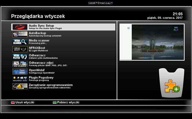192x119 pixels.
Task: Select the NFR4XBoot E2 Light Multiboot entry
Action: coord(38,49)
